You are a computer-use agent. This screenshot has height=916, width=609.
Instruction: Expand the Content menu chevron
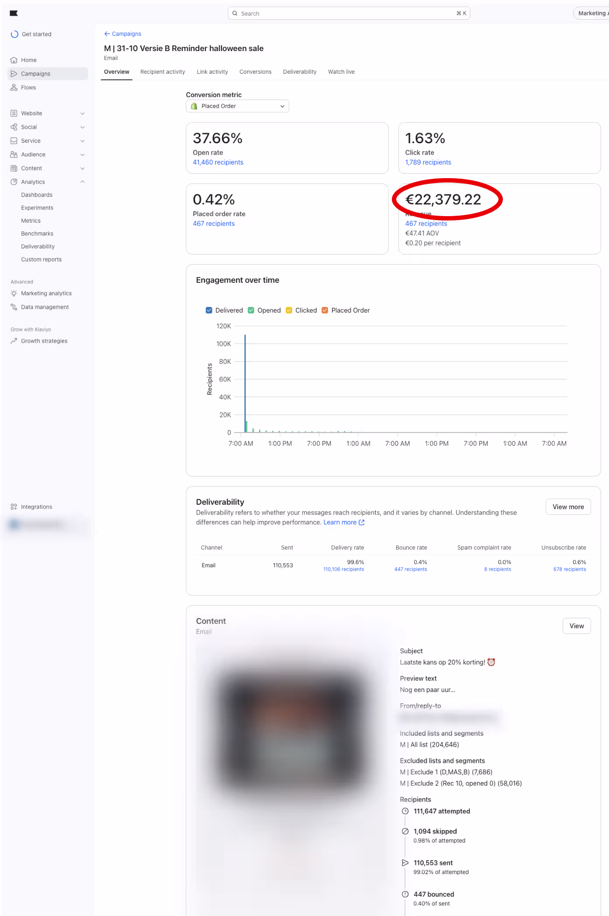83,169
